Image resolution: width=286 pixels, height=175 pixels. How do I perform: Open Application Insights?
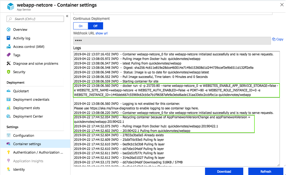28,161
